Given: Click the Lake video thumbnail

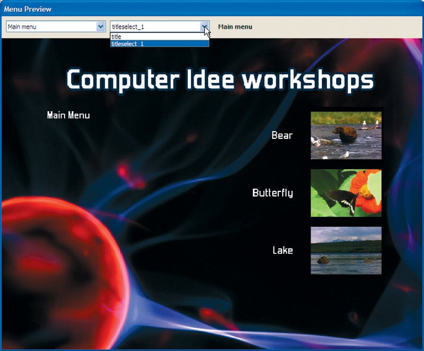Looking at the screenshot, I should coord(346,251).
